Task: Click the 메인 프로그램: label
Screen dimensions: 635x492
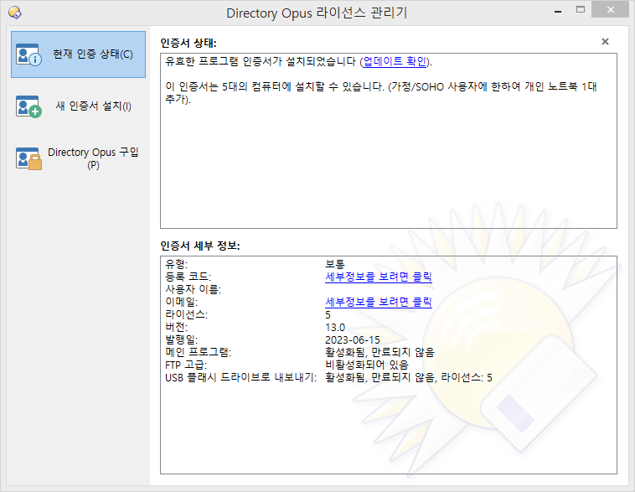Action: pos(198,352)
